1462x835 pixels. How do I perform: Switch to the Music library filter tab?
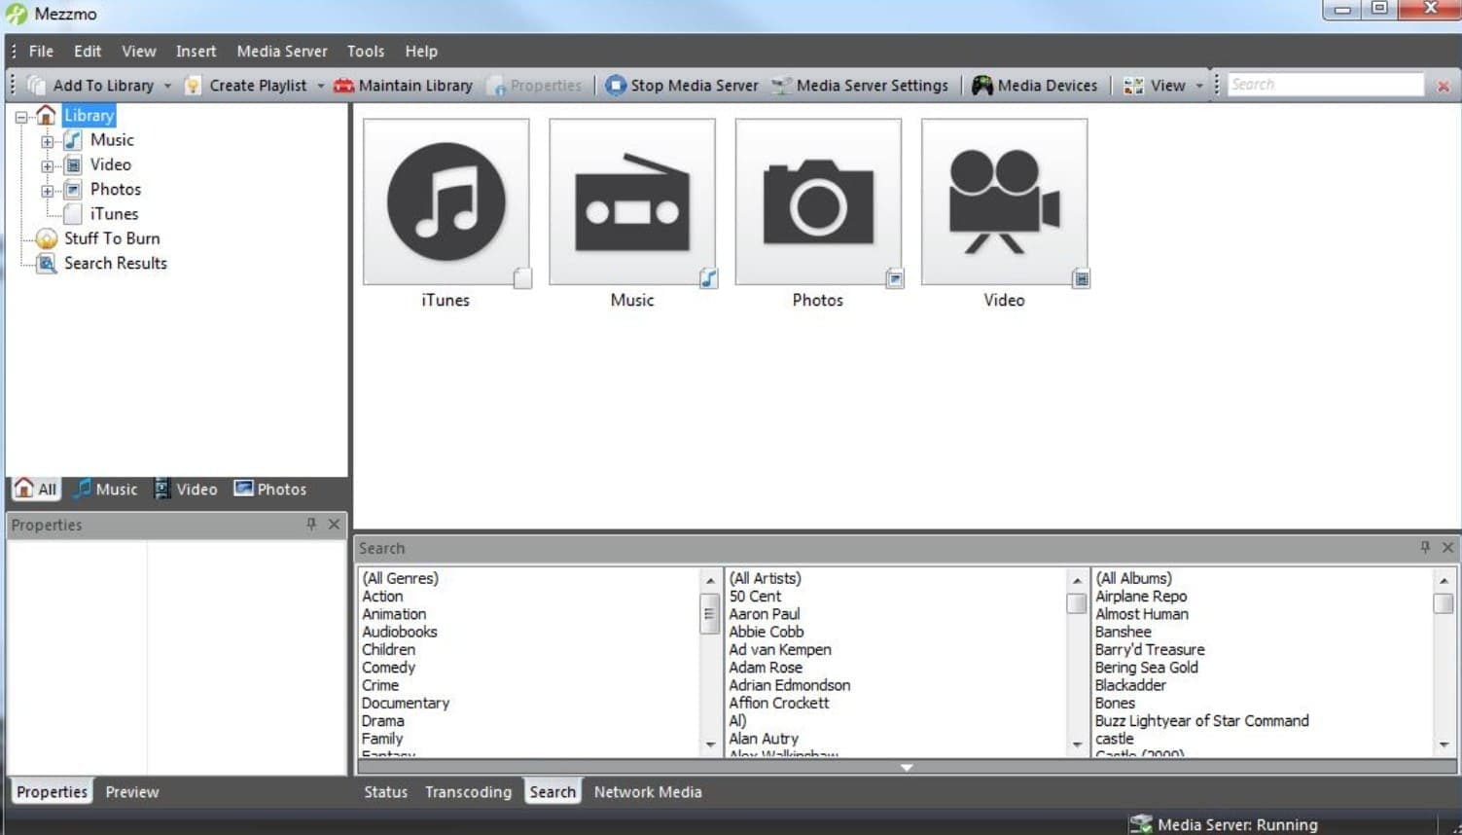[x=106, y=489]
